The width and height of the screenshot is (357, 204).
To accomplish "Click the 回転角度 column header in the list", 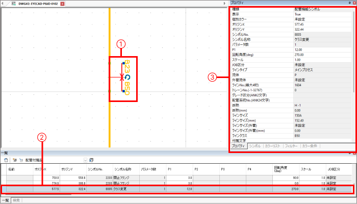I will tap(282, 169).
